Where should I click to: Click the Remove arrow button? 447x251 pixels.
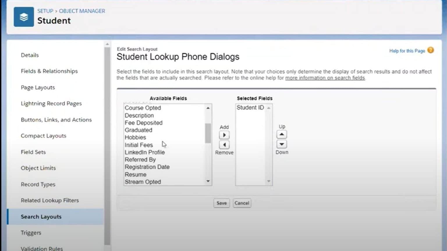coord(224,145)
